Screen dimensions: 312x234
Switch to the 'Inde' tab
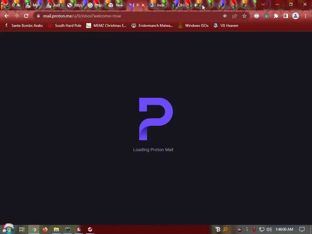click(158, 5)
